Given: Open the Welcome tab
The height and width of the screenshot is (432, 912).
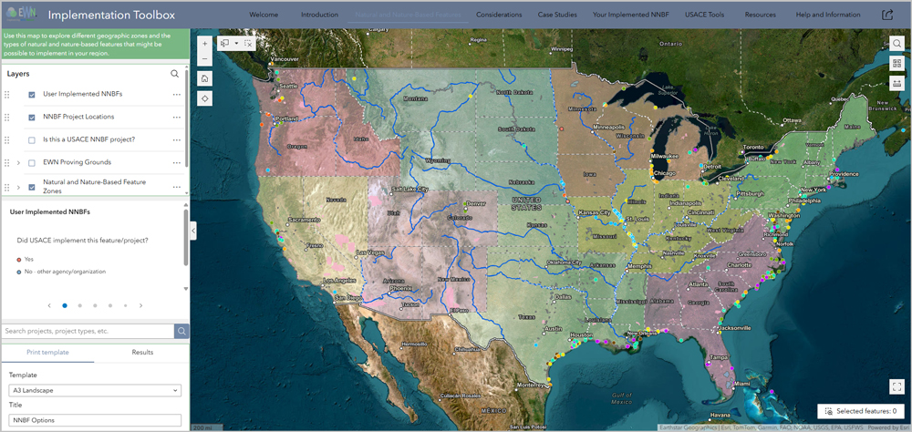Looking at the screenshot, I should pos(264,15).
